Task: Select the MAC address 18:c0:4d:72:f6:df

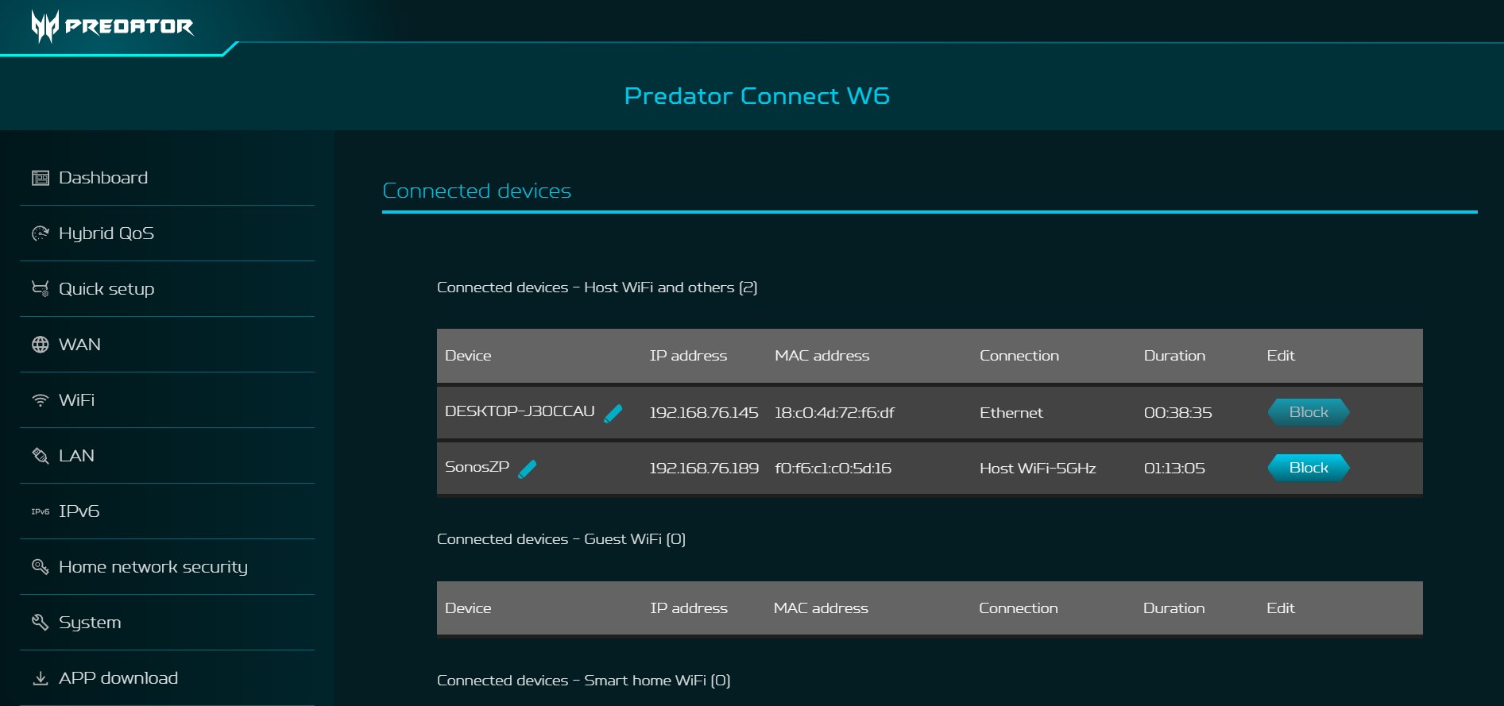Action: 834,413
